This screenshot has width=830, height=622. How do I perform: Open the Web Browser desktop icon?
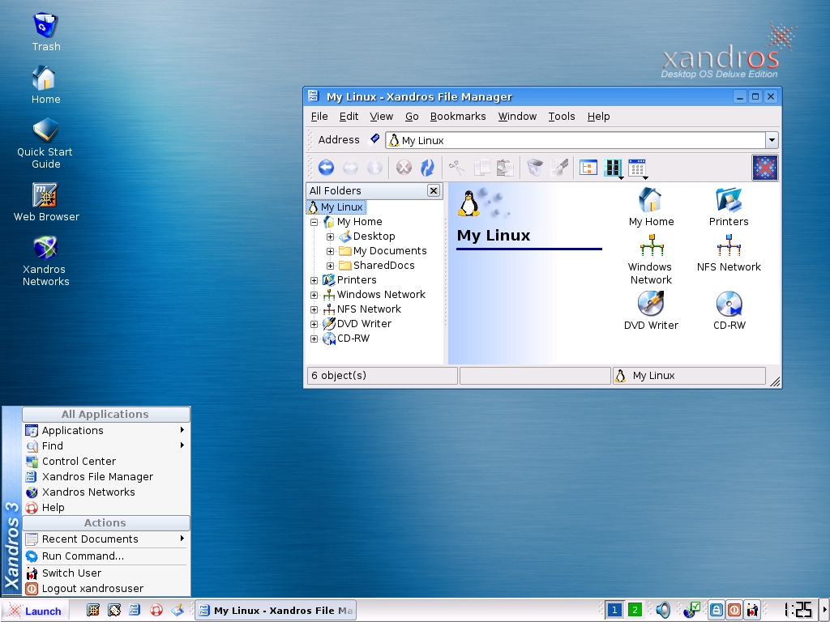coord(45,196)
